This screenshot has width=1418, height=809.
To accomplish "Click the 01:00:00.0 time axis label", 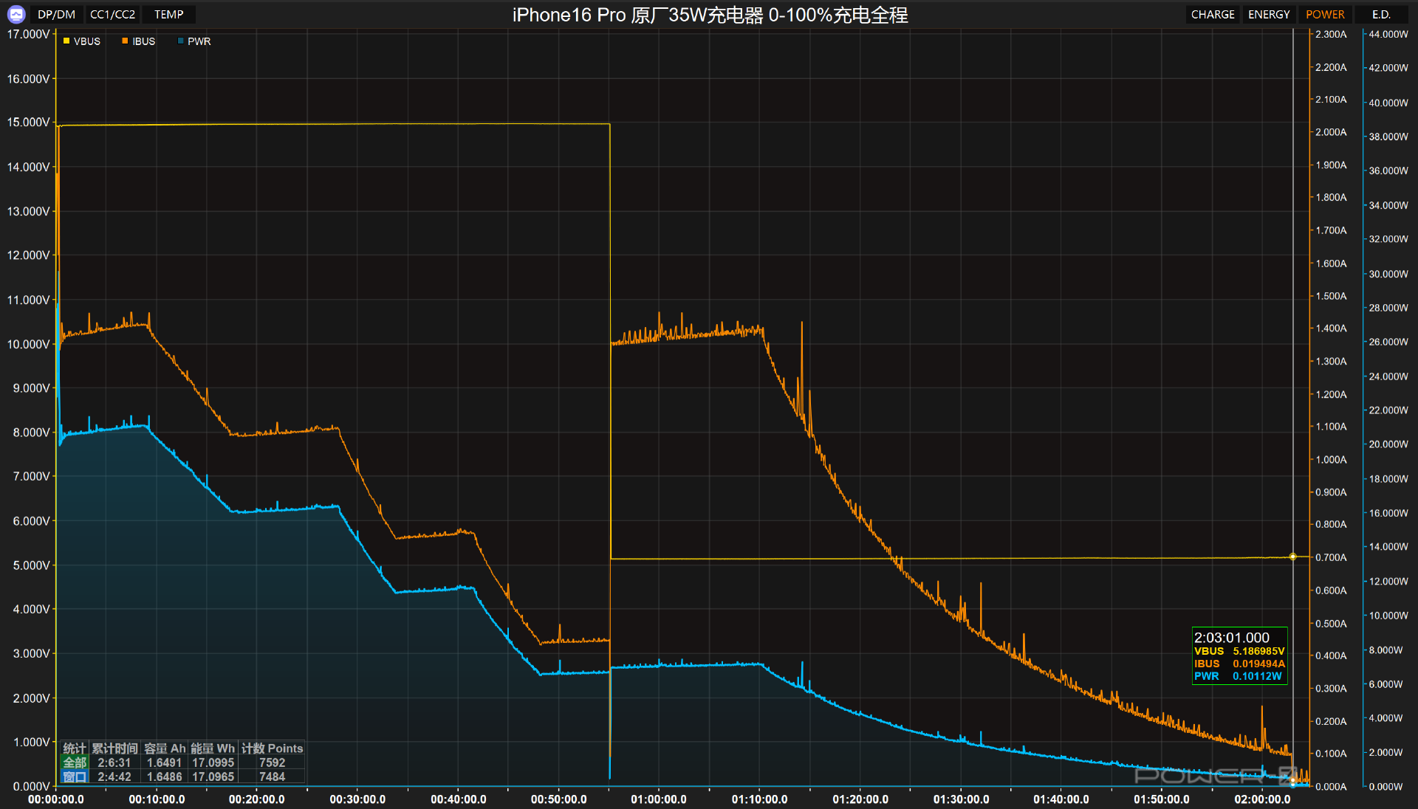I will (x=659, y=799).
